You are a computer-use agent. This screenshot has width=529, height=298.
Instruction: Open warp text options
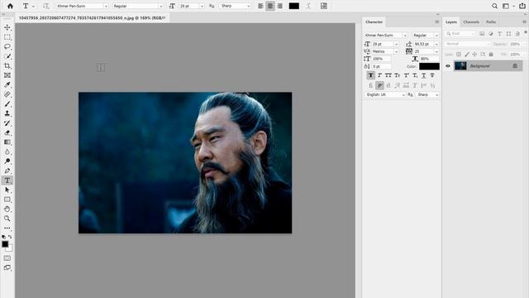pos(308,6)
